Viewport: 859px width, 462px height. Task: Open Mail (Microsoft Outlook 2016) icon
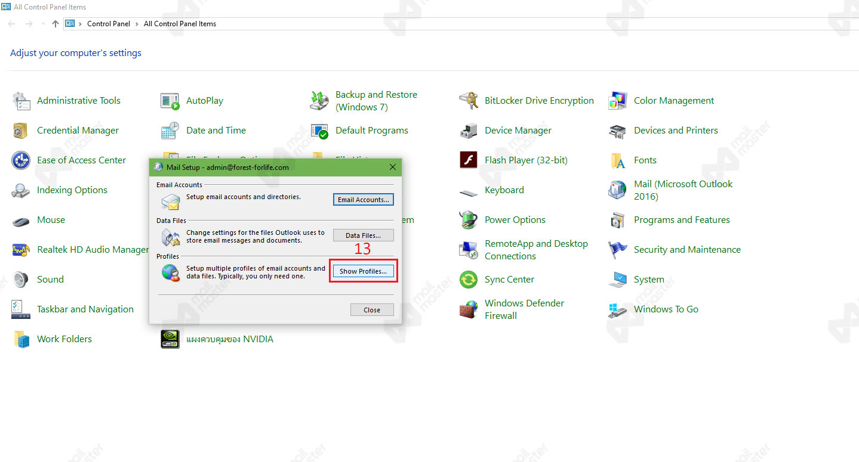(x=618, y=190)
